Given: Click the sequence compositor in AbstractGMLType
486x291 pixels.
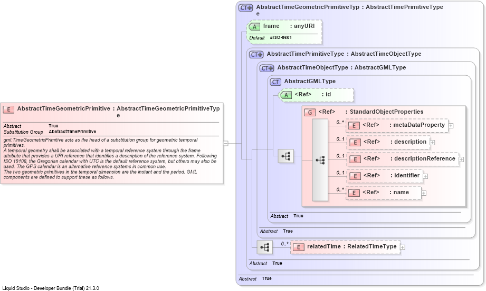Looking at the screenshot, I should (x=286, y=156).
